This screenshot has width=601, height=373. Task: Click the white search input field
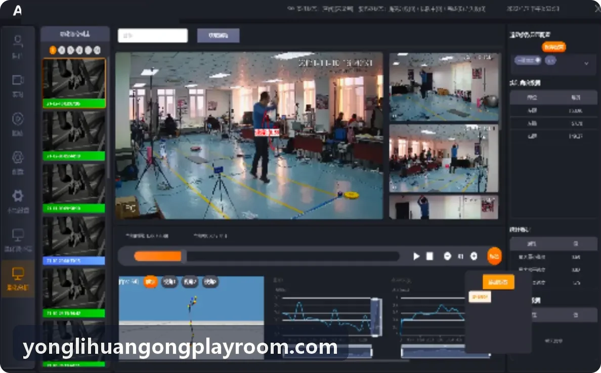(153, 35)
